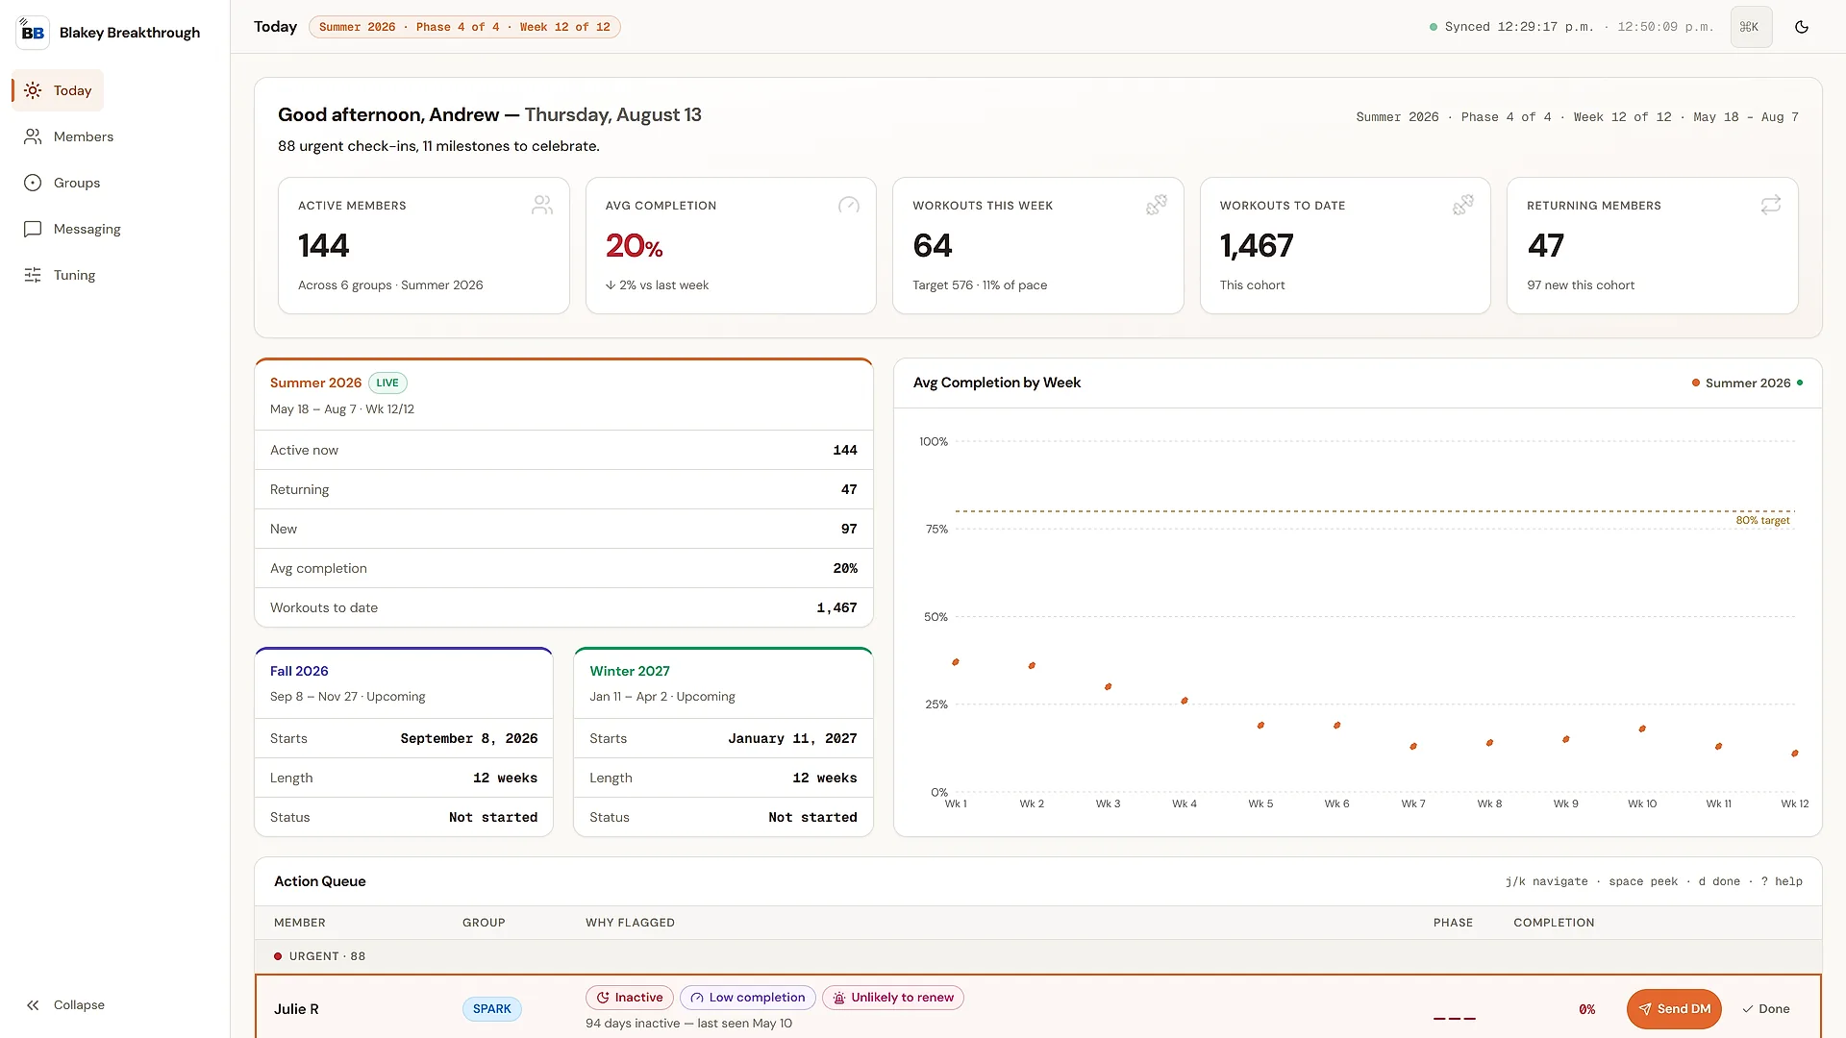This screenshot has height=1038, width=1846.
Task: Click the Unlikely to renew flag chip
Action: tap(893, 998)
